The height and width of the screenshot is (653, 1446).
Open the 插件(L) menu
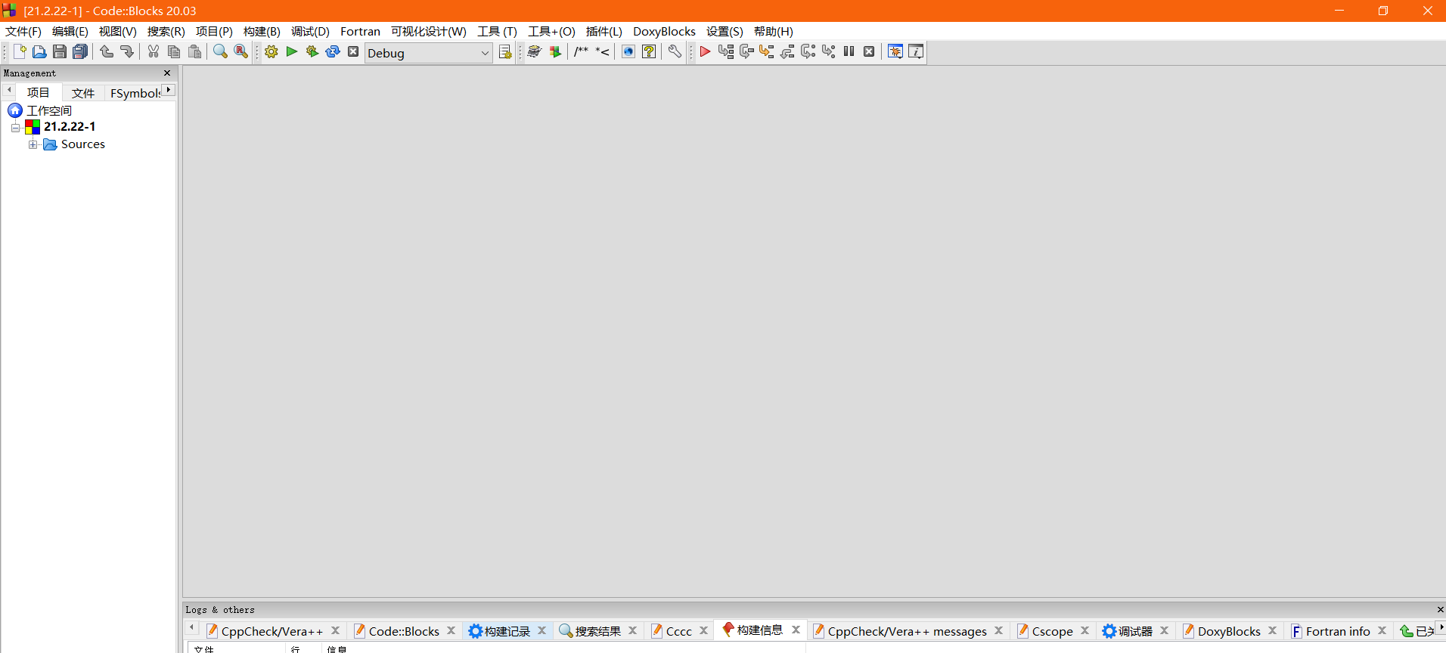[604, 31]
